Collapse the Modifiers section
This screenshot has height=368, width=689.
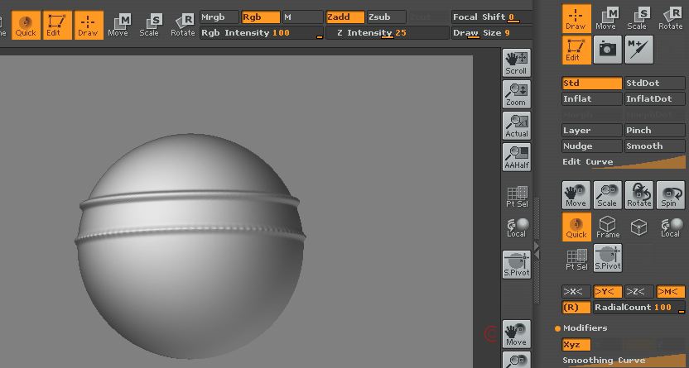pos(581,328)
